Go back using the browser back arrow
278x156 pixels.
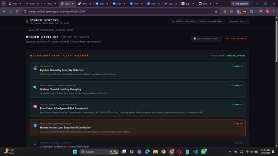[4, 11]
